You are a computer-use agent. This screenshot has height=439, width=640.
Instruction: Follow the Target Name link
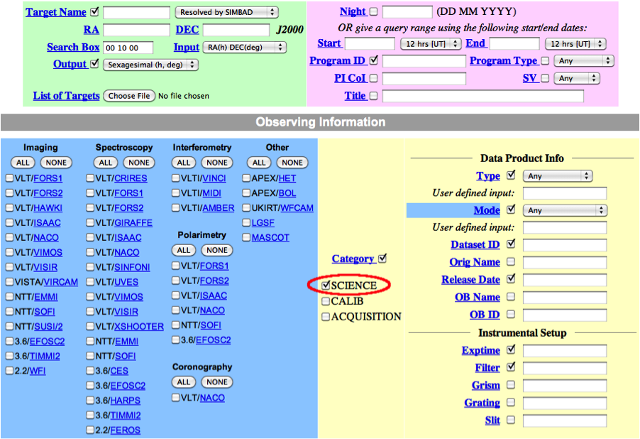(x=55, y=12)
